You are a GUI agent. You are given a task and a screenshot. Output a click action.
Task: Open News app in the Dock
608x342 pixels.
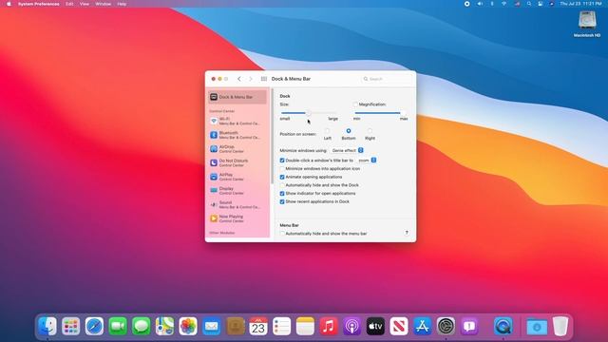399,326
